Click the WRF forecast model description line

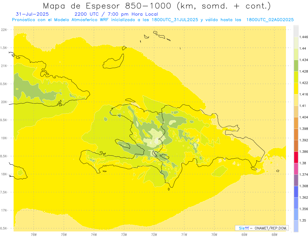pyautogui.click(x=153, y=20)
